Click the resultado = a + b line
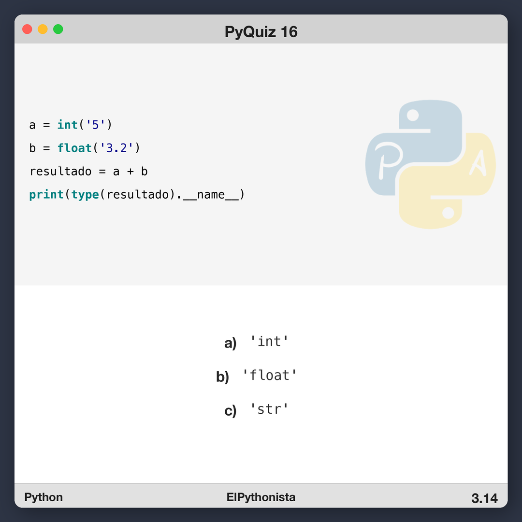 (88, 172)
